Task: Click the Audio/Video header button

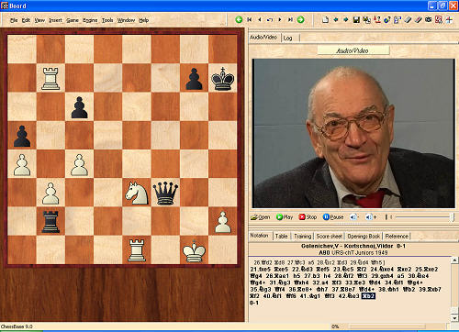Action: [353, 50]
